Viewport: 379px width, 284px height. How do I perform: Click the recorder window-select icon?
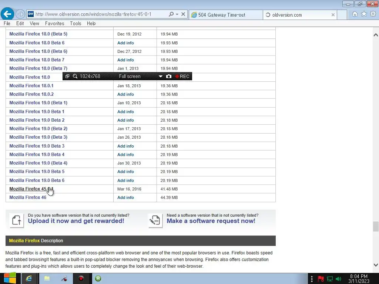click(x=67, y=76)
